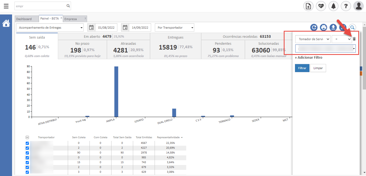Click the heartbeat health monitor icon
The image size is (366, 176).
pyautogui.click(x=321, y=6)
